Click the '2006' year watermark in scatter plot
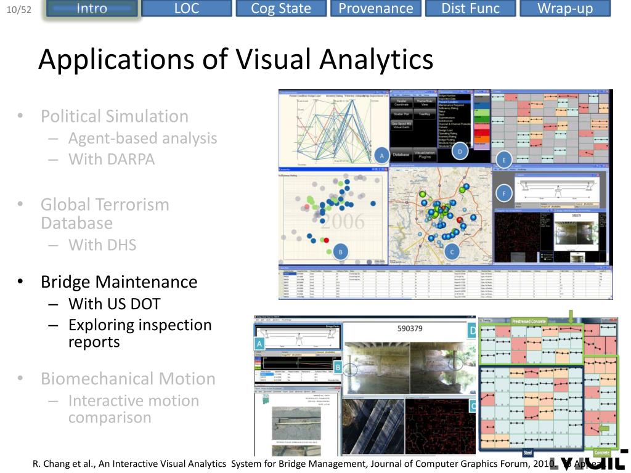 tap(343, 221)
